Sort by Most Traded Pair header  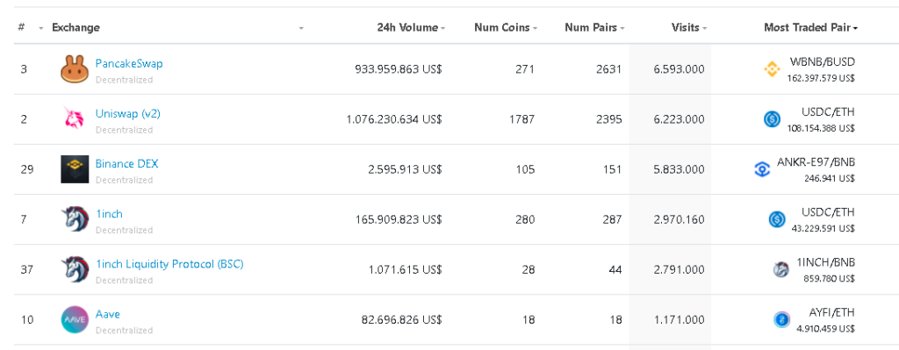(x=810, y=27)
